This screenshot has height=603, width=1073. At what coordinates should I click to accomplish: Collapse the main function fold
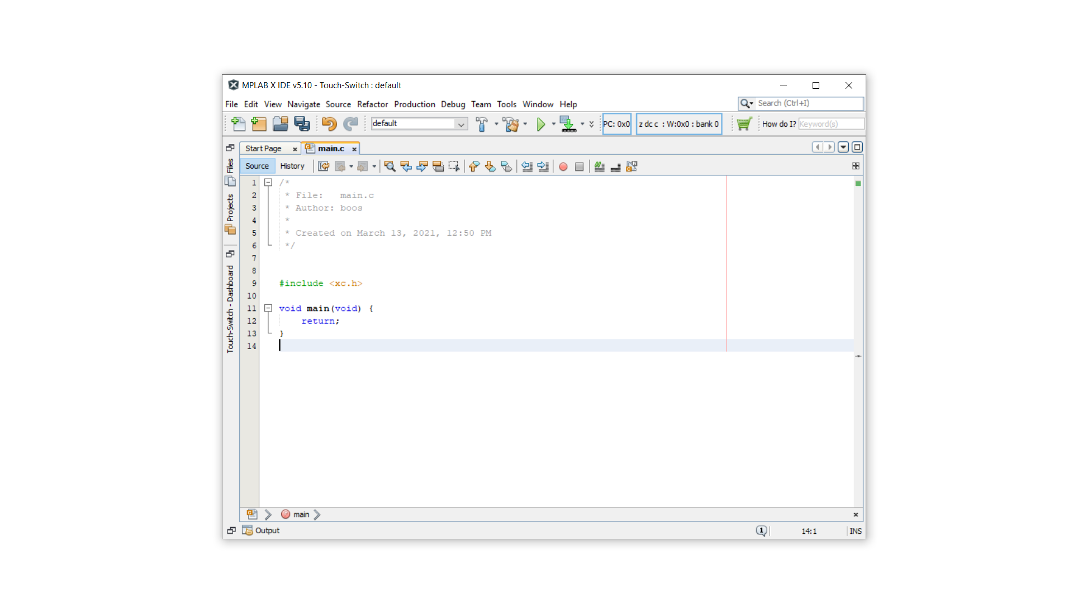click(268, 308)
